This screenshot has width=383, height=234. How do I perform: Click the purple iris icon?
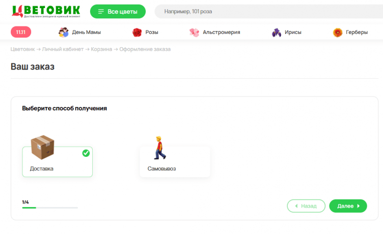(277, 32)
